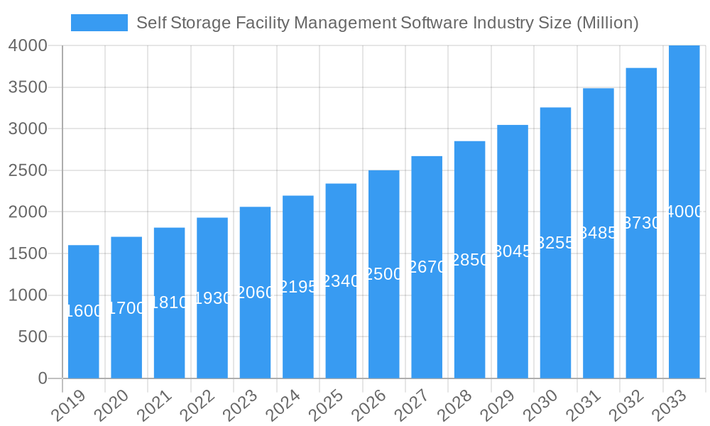Select the 2020 bar showing 1700
The width and height of the screenshot is (710, 426).
pyautogui.click(x=126, y=305)
